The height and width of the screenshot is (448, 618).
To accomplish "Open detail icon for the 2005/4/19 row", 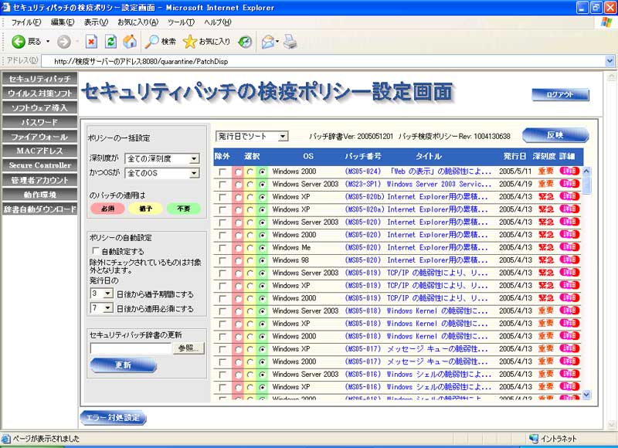I will click(569, 184).
